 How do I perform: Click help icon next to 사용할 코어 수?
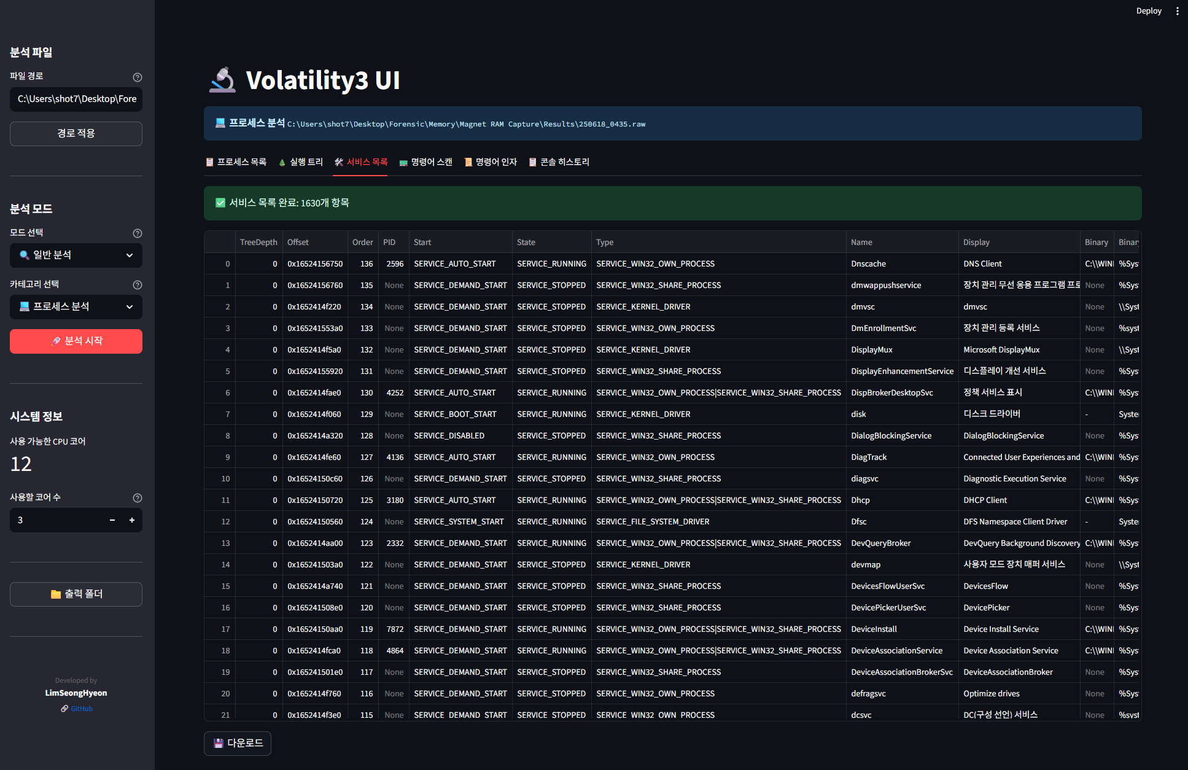tap(138, 498)
